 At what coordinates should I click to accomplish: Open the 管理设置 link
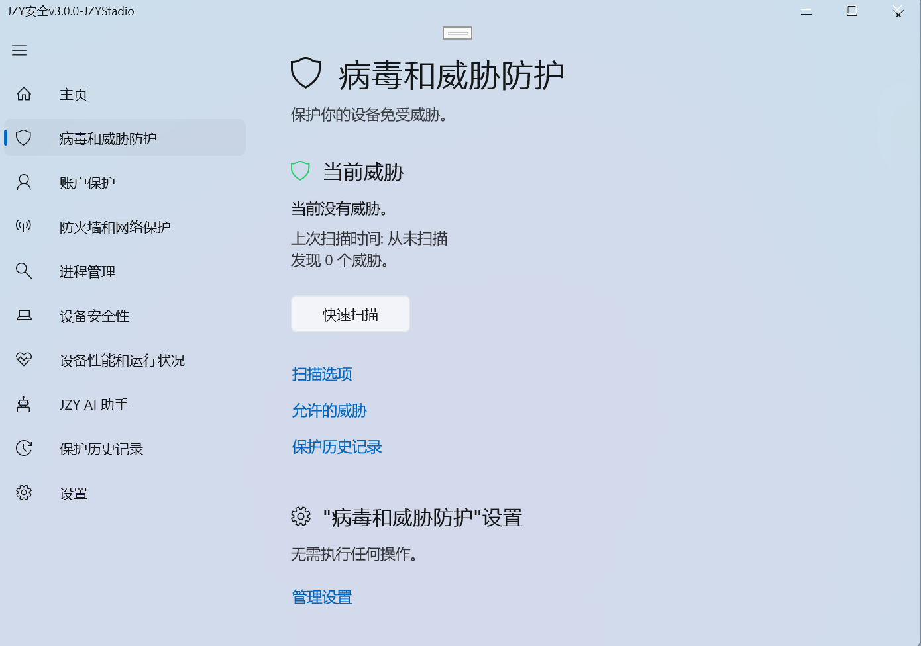pos(322,597)
